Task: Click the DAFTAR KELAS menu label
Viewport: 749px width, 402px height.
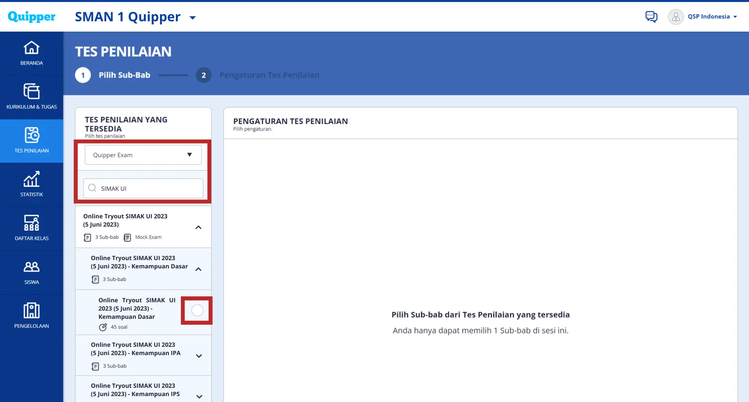Action: [x=32, y=238]
